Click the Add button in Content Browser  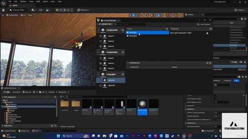(x=7, y=92)
